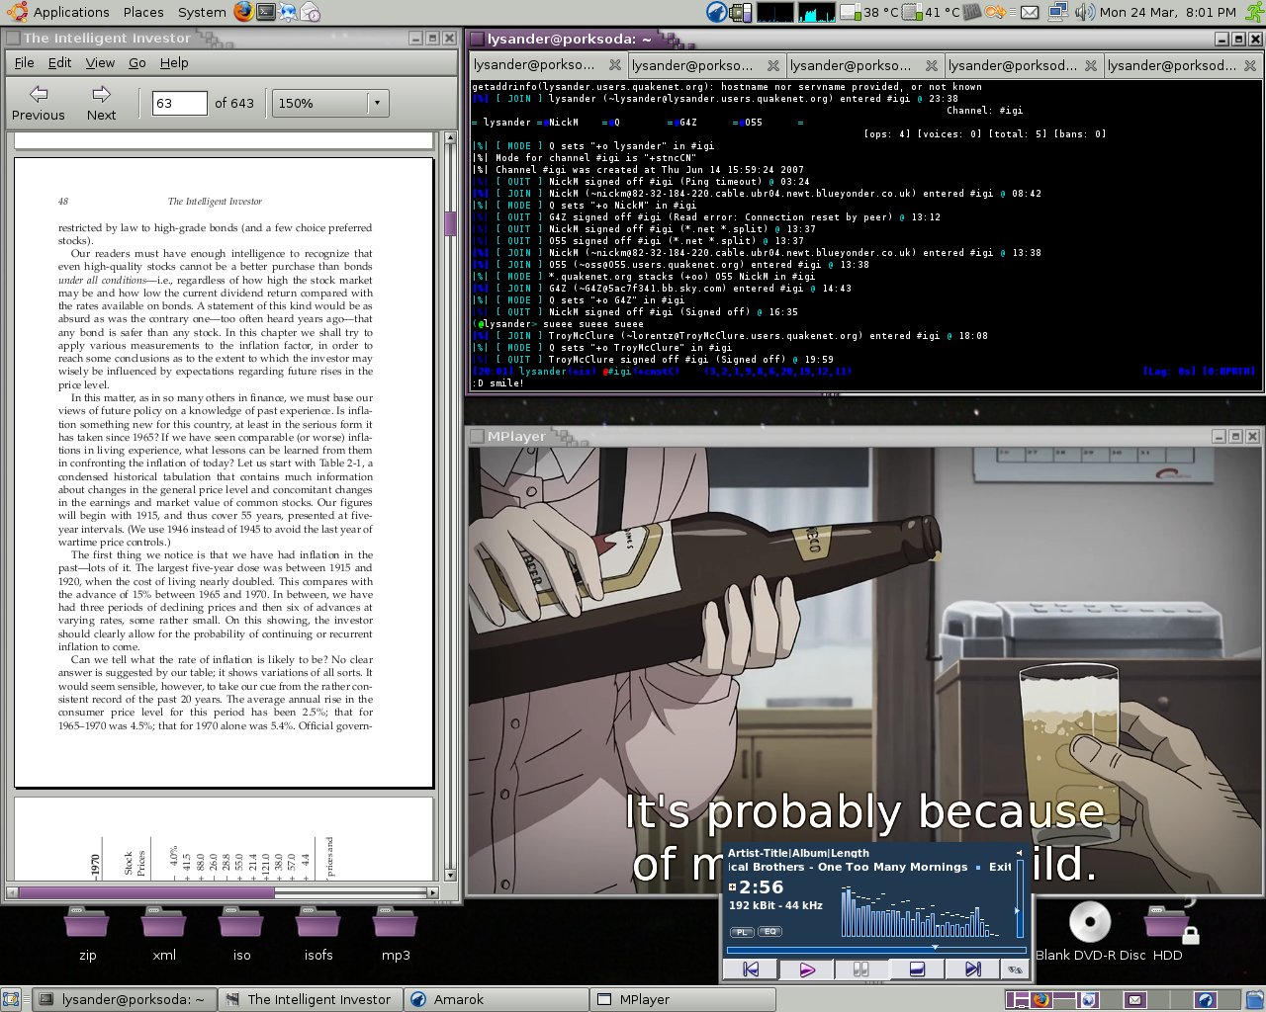
Task: Switch to lysander@porksoda taskbar entry
Action: pyautogui.click(x=124, y=999)
